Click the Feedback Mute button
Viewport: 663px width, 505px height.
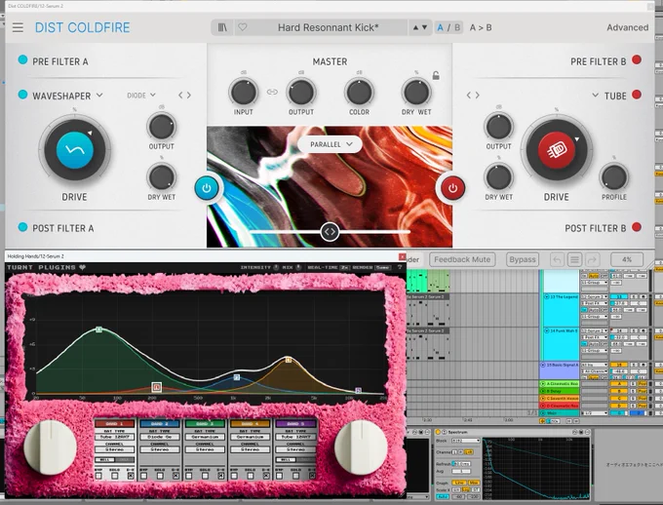click(x=462, y=259)
